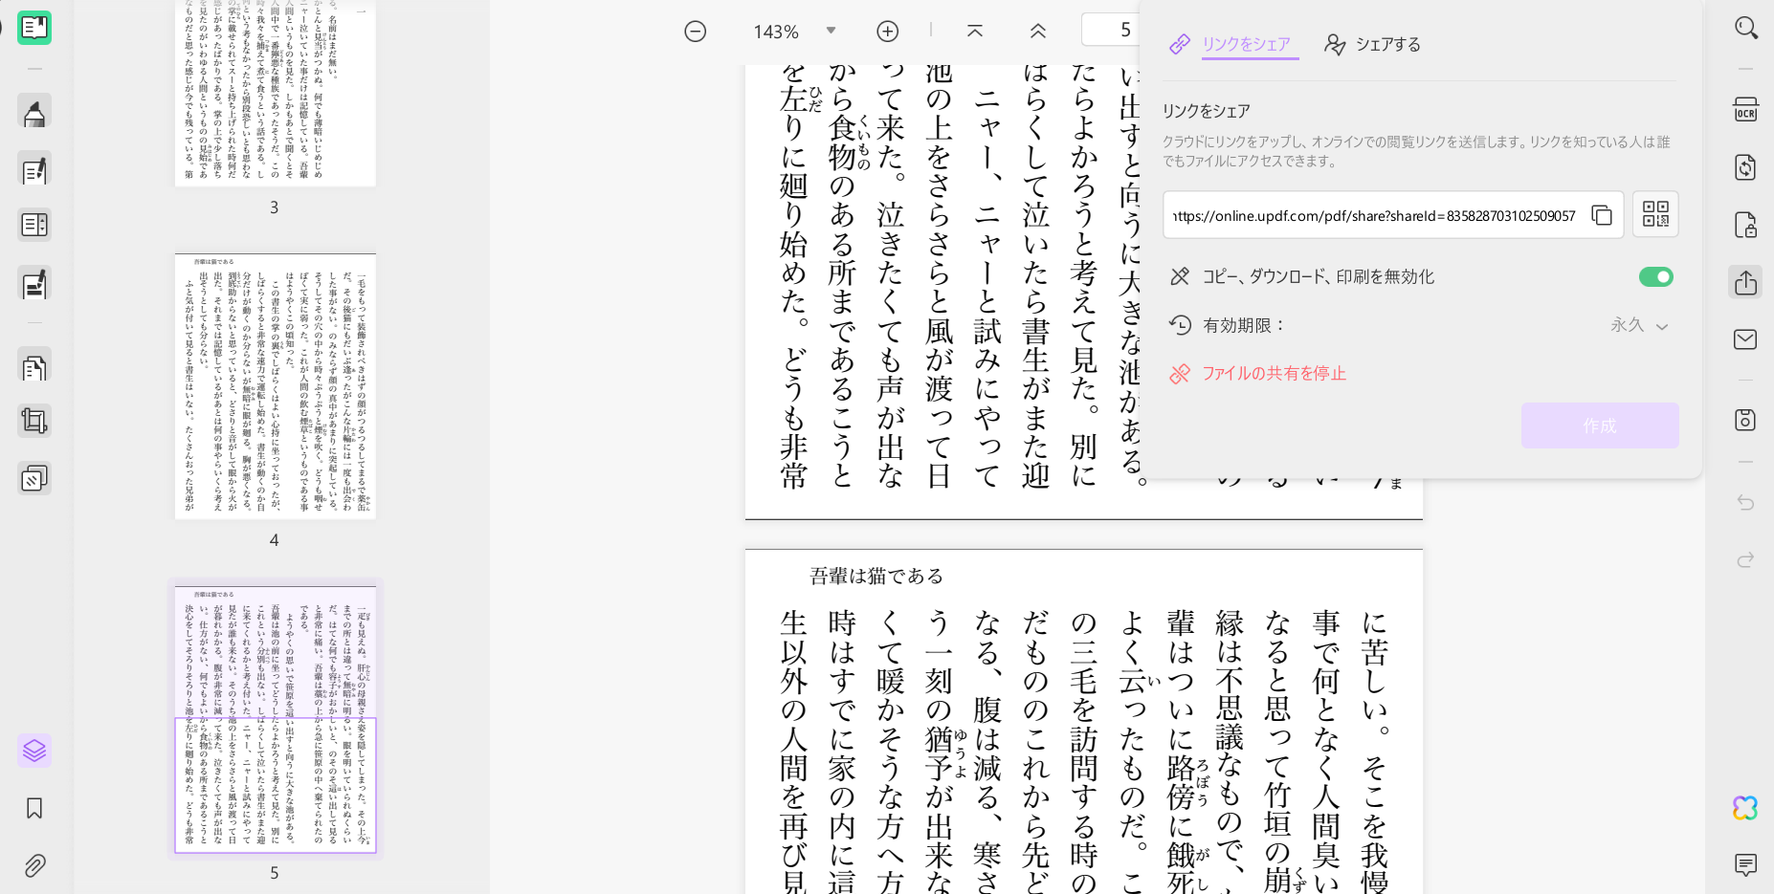
Task: Click the Redo arrow
Action: pos(1746,559)
